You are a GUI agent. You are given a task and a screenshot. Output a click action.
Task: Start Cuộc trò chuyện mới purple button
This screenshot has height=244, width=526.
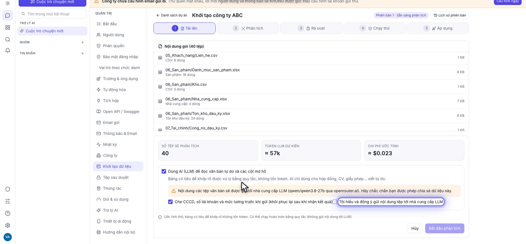tap(52, 2)
